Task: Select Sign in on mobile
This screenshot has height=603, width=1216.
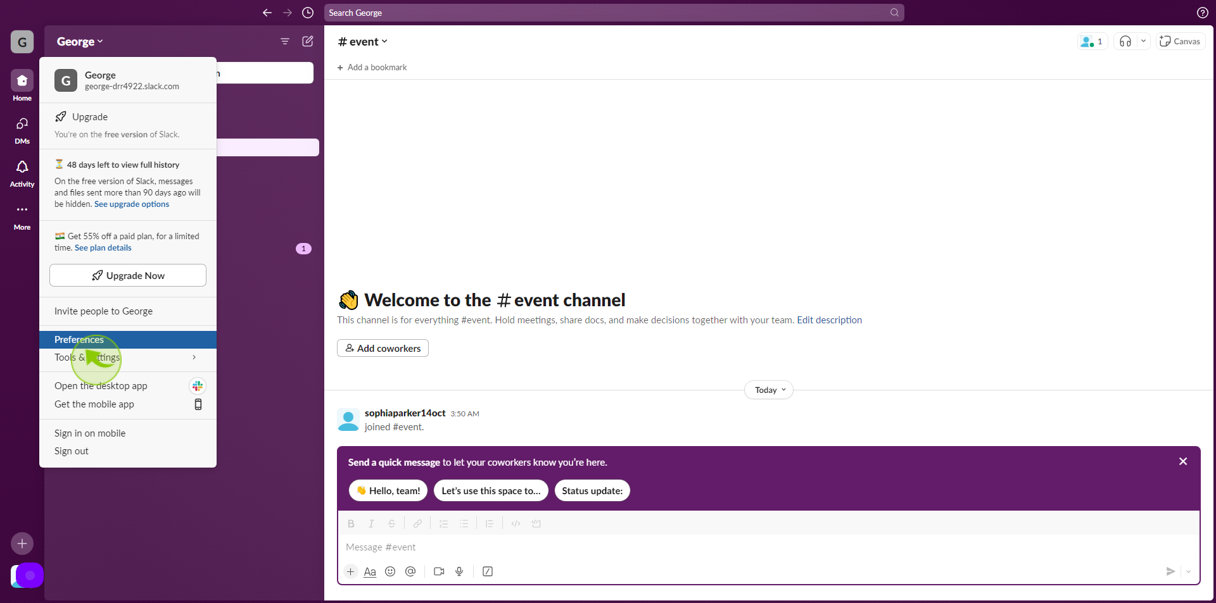Action: click(128, 433)
